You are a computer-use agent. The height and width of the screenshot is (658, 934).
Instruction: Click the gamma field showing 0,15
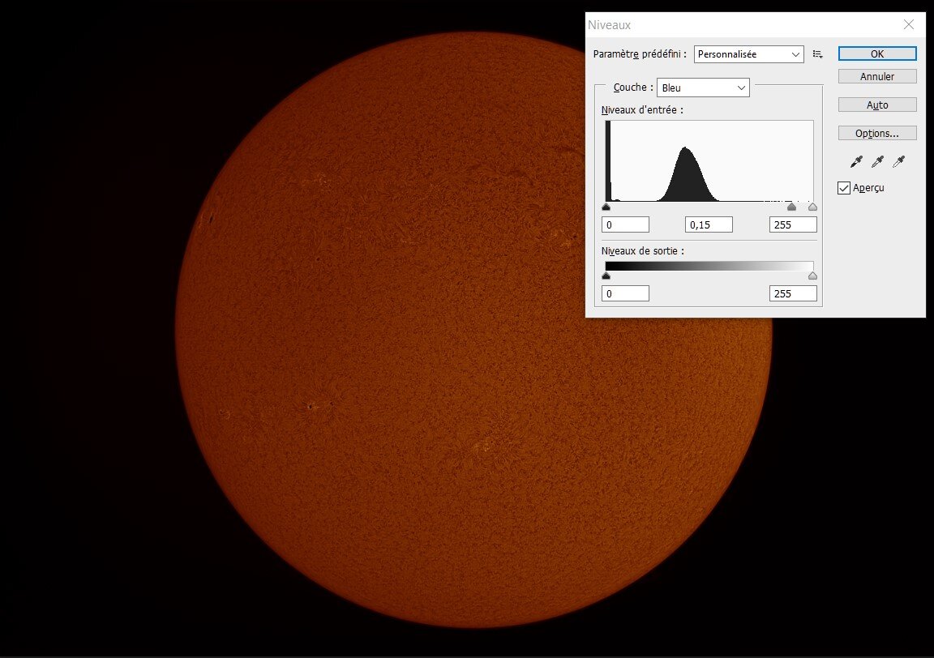[x=709, y=224]
